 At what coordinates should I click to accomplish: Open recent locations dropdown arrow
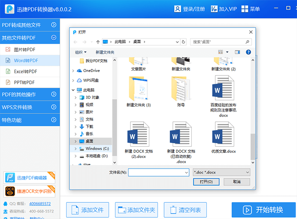(92, 42)
